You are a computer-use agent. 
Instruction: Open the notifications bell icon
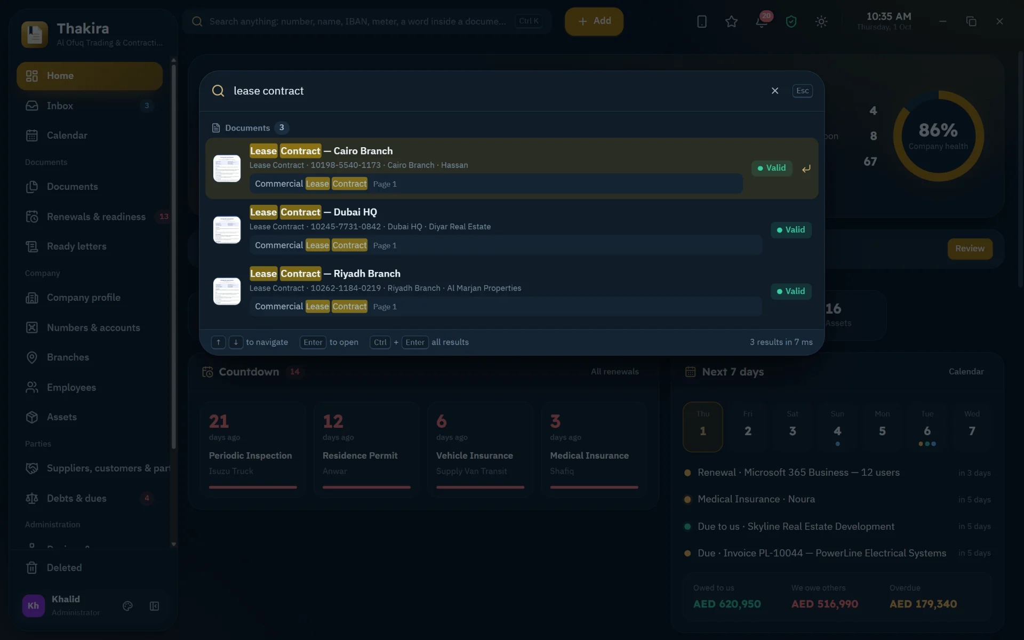coord(762,21)
